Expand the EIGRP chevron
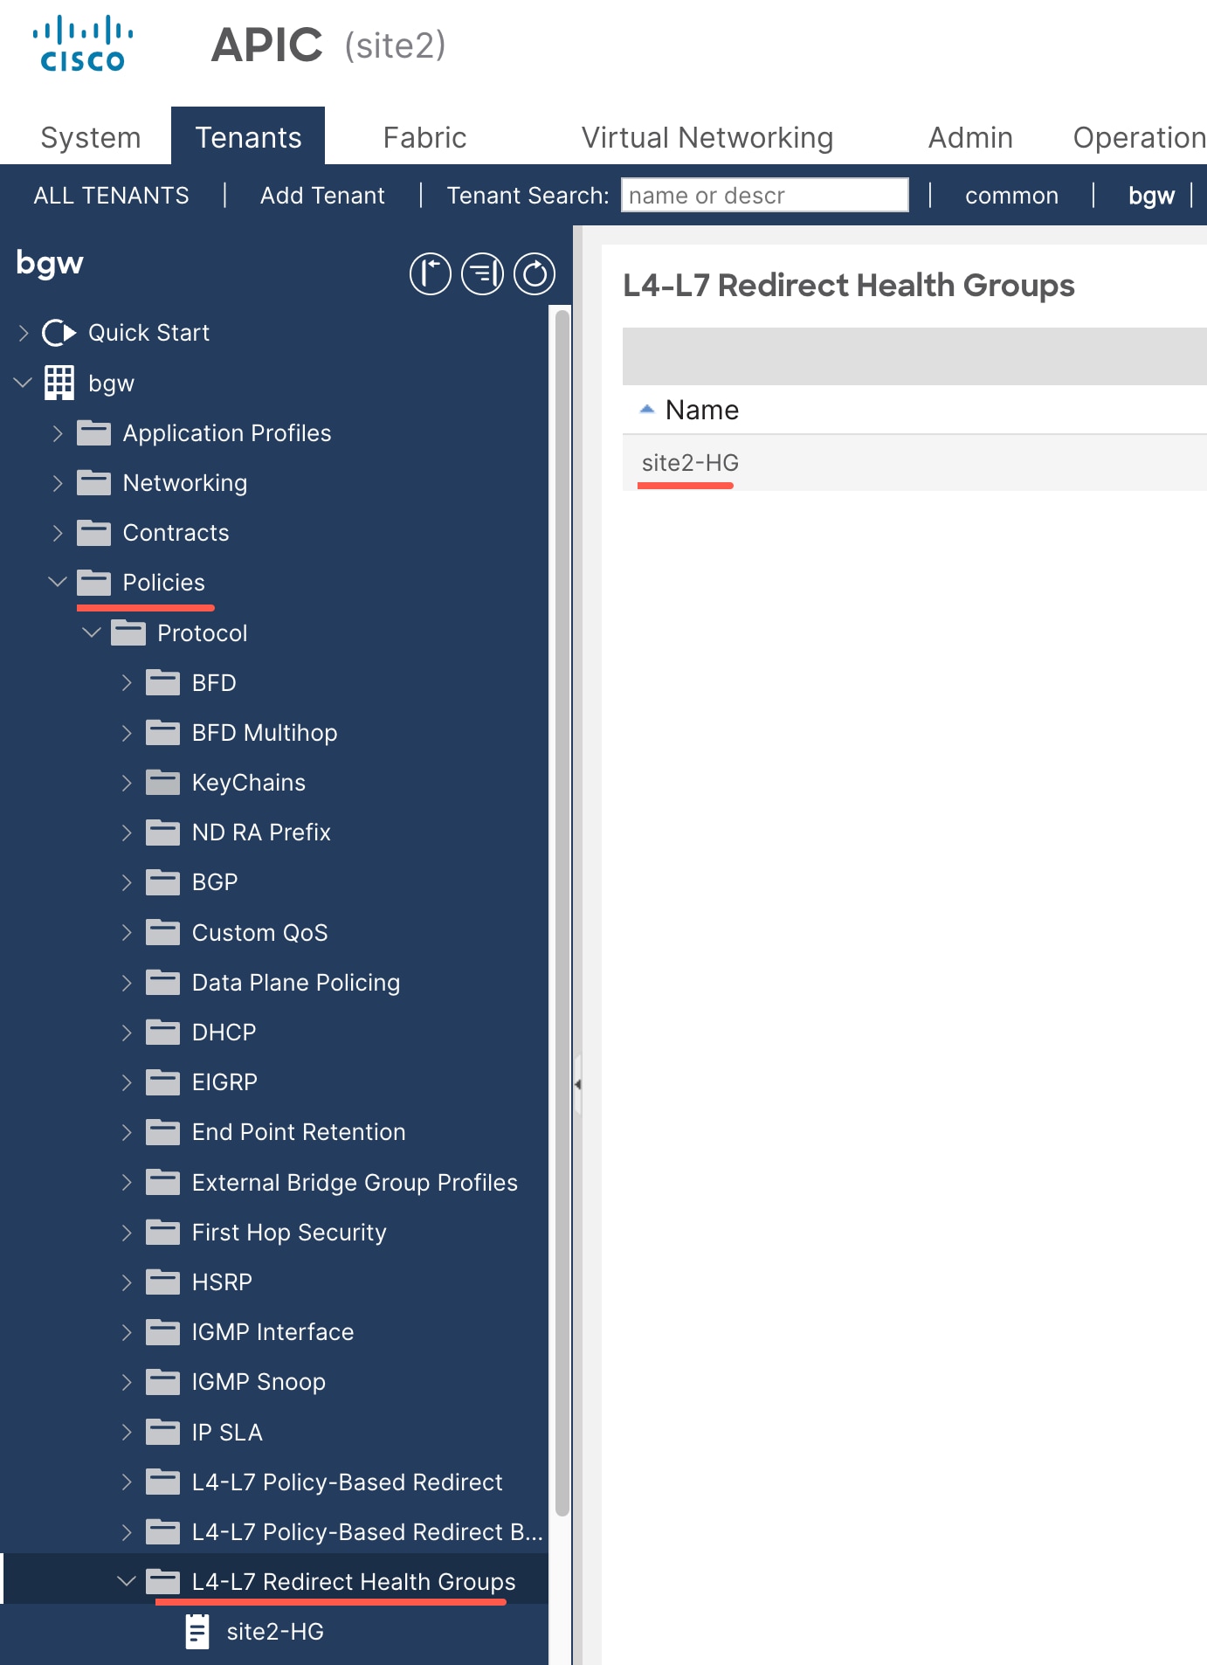1207x1665 pixels. tap(127, 1082)
